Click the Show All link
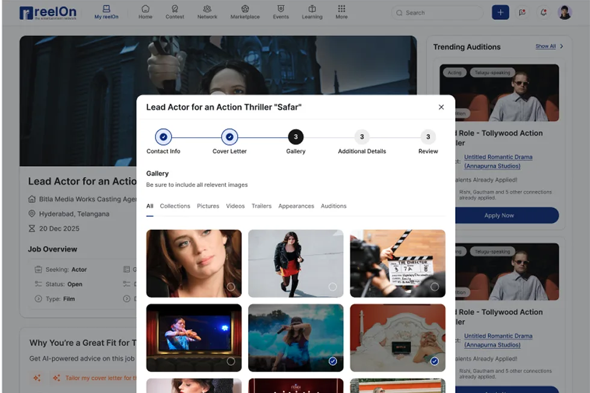This screenshot has height=393, width=590. 545,46
